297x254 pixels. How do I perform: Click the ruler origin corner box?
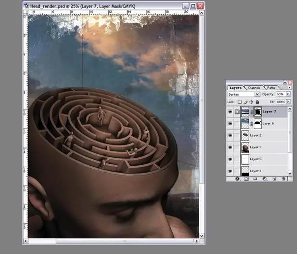point(26,12)
